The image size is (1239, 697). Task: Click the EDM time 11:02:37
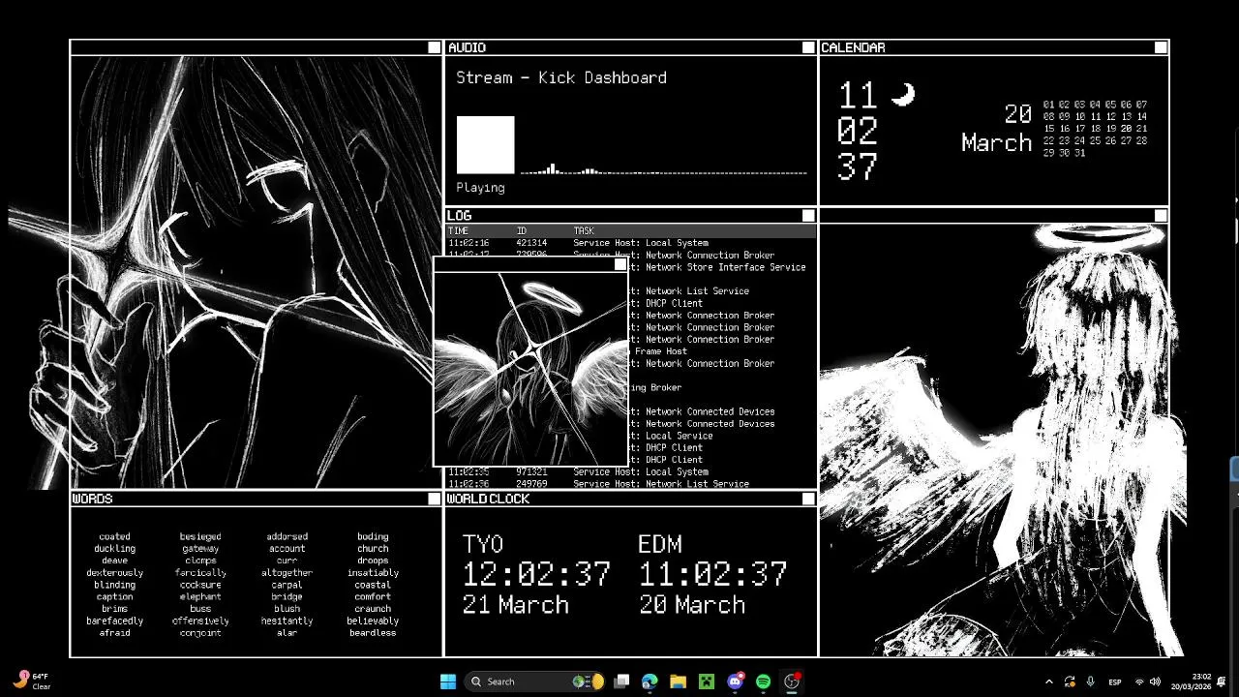713,574
